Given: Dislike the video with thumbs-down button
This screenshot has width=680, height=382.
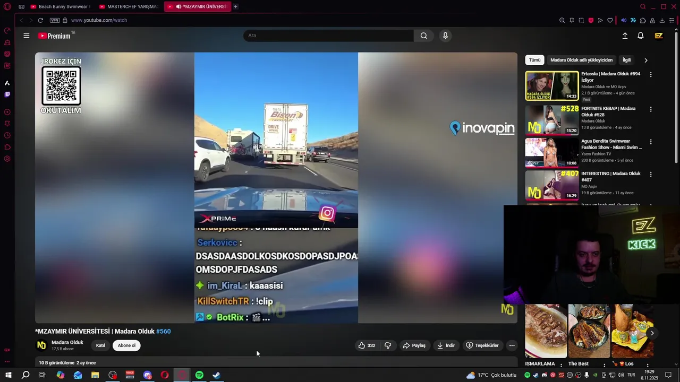Looking at the screenshot, I should tap(388, 345).
